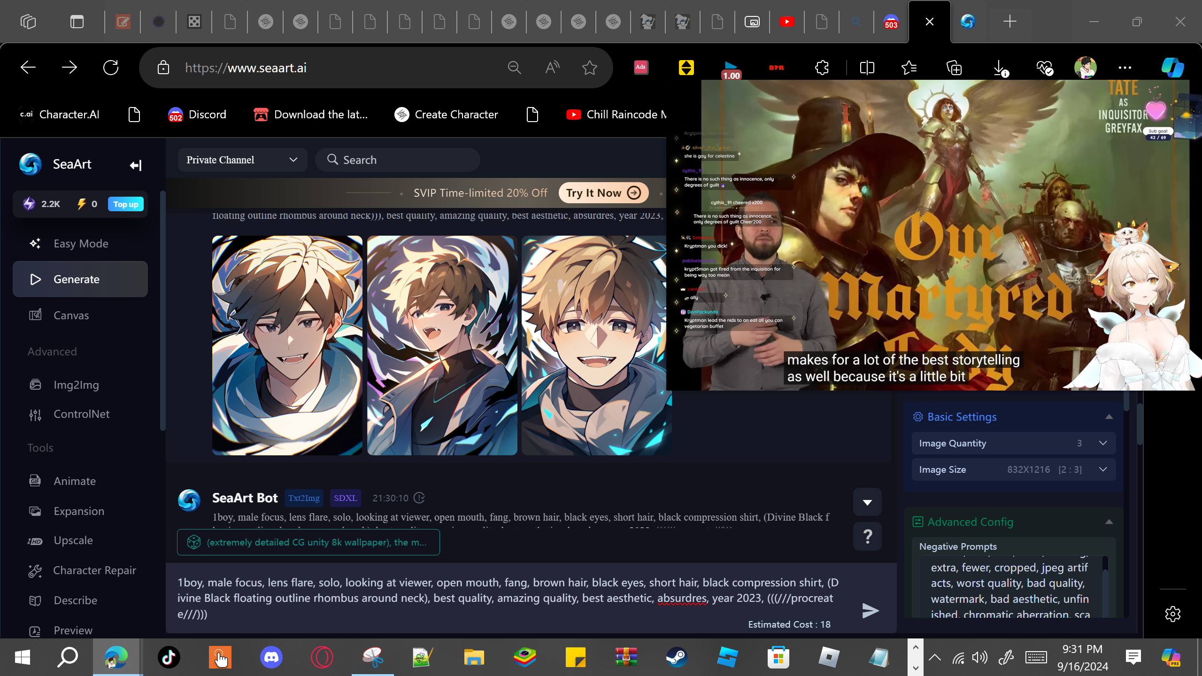Select Generate in sidebar
This screenshot has height=676, width=1202.
click(80, 279)
